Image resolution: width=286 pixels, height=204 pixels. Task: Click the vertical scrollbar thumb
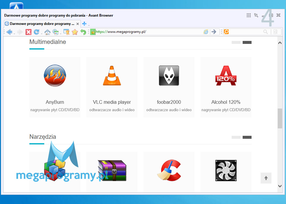pyautogui.click(x=280, y=118)
